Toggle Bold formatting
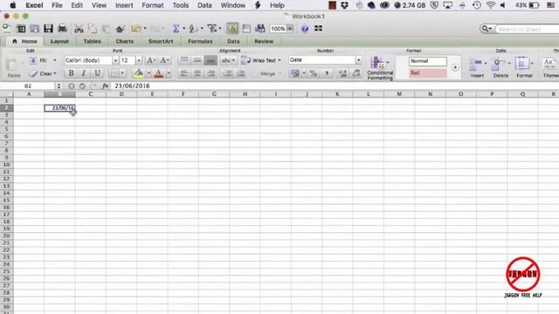 click(x=71, y=73)
